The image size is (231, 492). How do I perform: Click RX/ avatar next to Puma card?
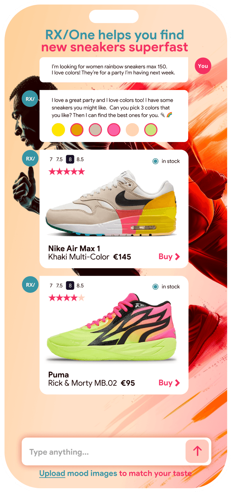(x=30, y=284)
